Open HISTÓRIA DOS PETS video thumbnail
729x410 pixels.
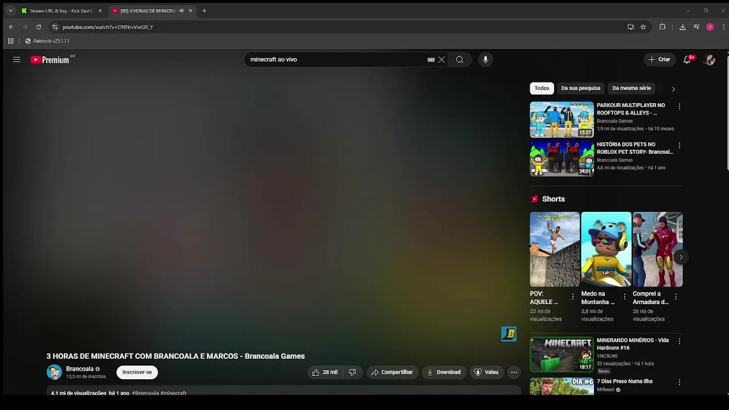[562, 159]
